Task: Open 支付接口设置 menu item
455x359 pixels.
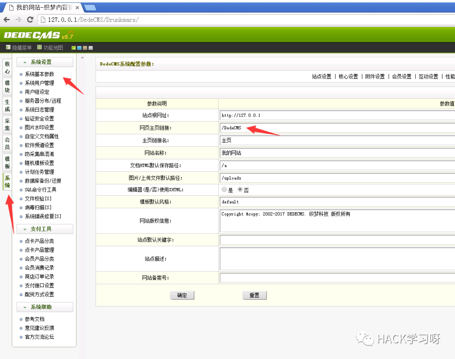Action: [39, 286]
